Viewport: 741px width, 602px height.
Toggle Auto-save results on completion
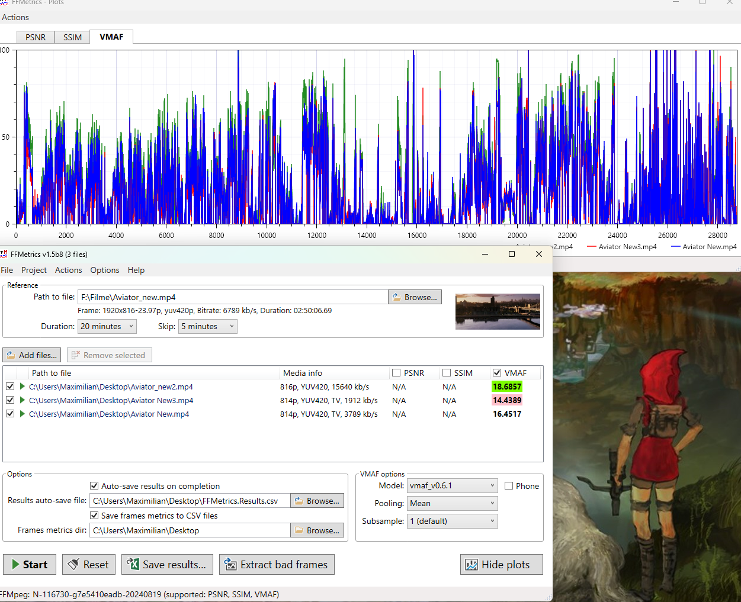[94, 486]
